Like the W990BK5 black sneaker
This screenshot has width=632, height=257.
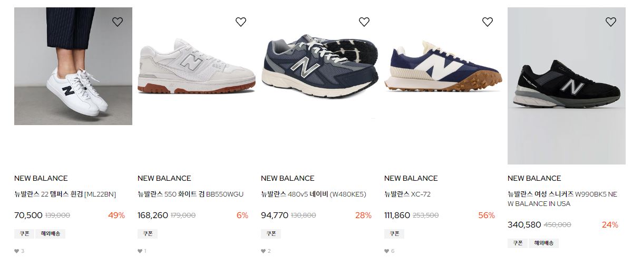[x=610, y=22]
